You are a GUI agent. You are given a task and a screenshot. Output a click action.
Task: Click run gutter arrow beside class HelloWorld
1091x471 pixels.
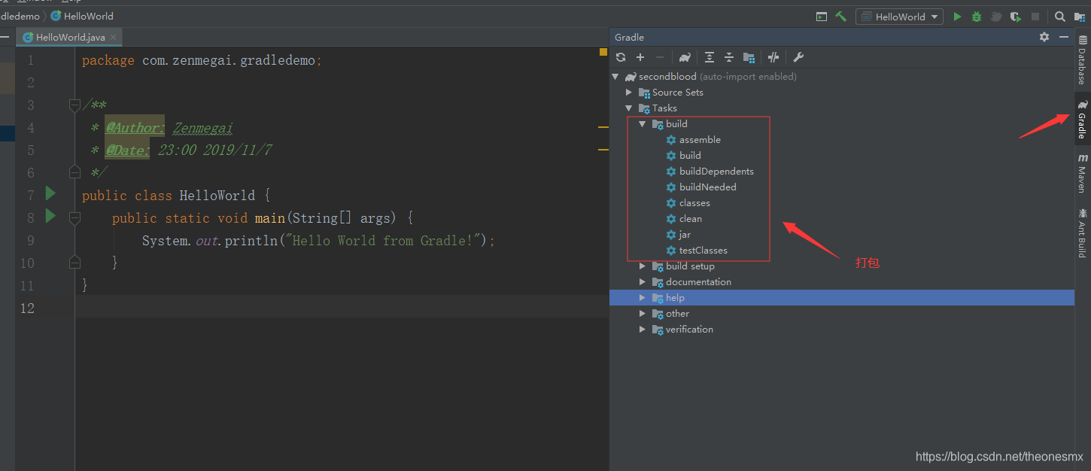pyautogui.click(x=50, y=194)
